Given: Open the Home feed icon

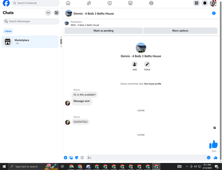Looking at the screenshot, I should [68, 3].
